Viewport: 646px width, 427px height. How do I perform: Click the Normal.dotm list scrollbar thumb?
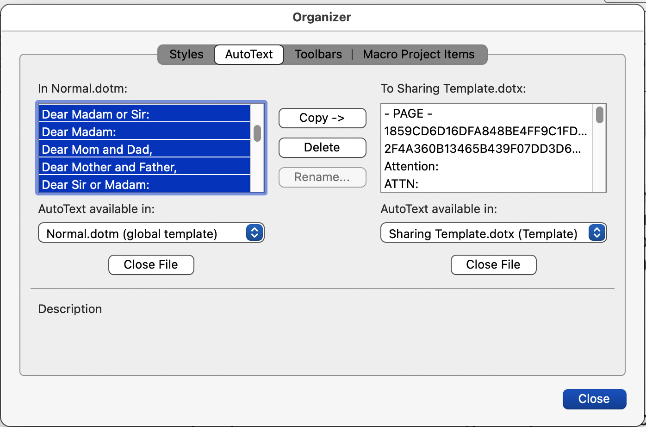tap(257, 133)
